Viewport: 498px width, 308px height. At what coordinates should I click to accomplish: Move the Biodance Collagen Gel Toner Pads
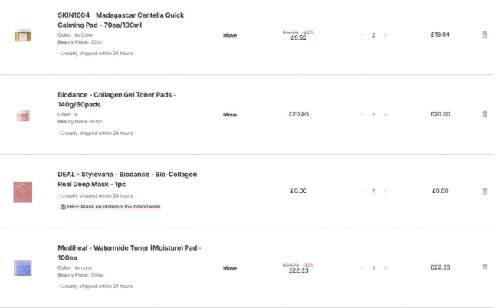(230, 115)
